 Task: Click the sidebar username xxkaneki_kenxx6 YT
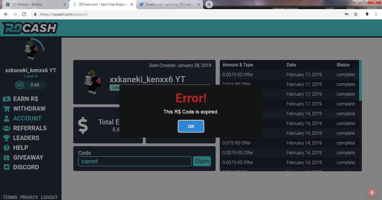tap(31, 70)
